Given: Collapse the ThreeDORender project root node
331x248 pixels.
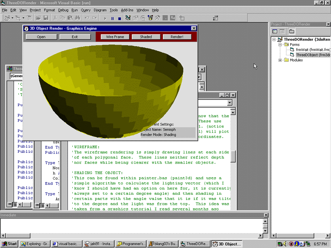Looking at the screenshot, I should coord(274,40).
